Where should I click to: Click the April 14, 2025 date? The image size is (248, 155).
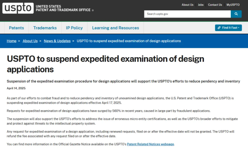pyautogui.click(x=16, y=88)
